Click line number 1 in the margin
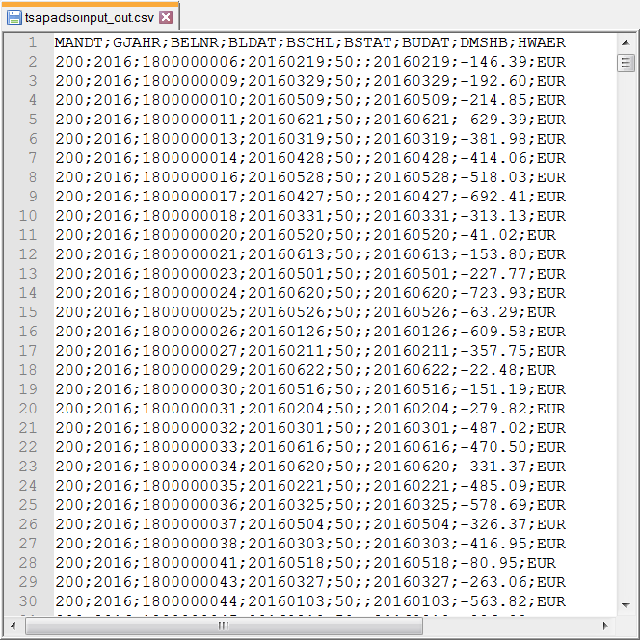The image size is (640, 640). tap(33, 42)
